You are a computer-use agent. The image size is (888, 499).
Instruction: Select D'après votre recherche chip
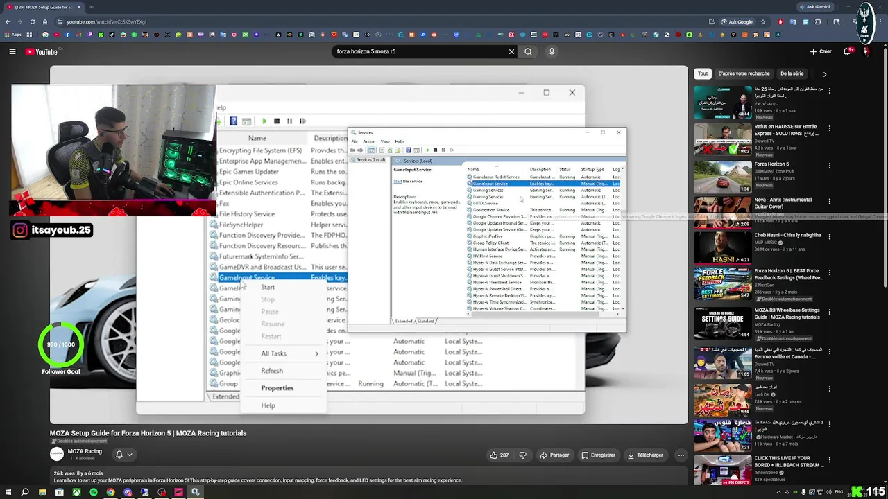(744, 73)
